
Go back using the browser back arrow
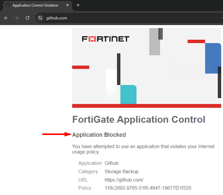(6, 18)
